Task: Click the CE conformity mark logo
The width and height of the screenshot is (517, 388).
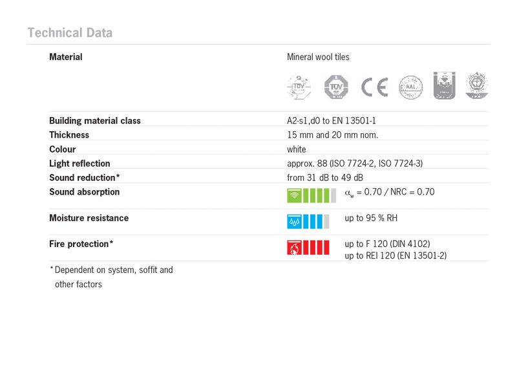Action: pos(374,87)
